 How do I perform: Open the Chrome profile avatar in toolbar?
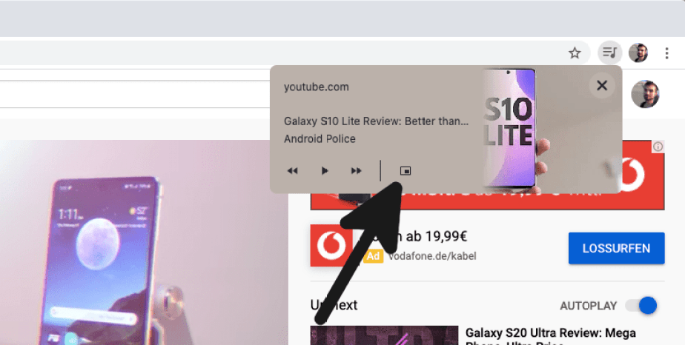pos(638,53)
